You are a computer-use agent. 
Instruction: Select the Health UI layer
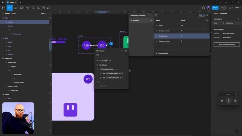pyautogui.click(x=8, y=58)
